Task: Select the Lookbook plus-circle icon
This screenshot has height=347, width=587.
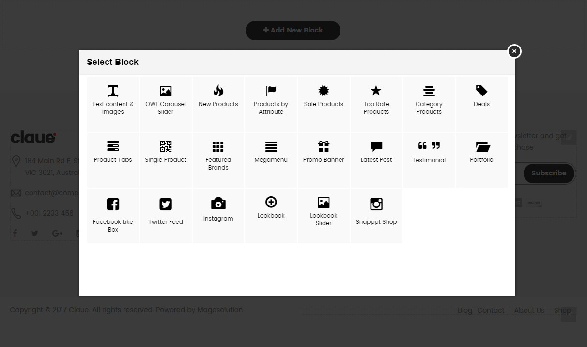Action: point(271,202)
